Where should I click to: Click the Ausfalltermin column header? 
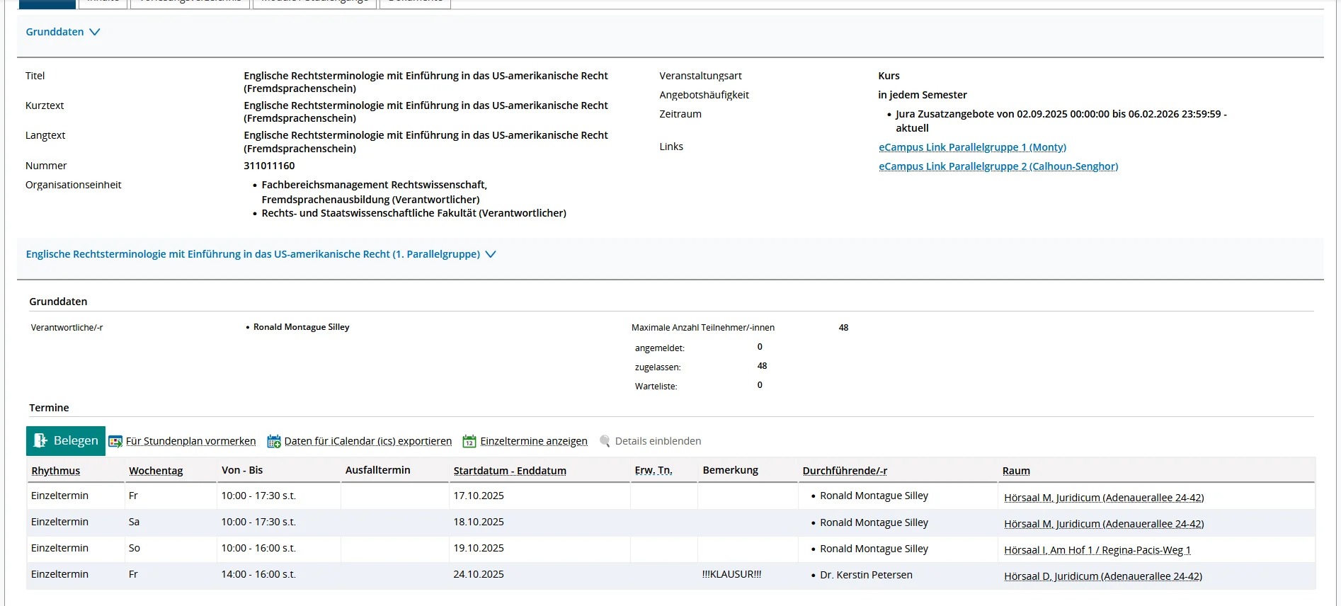coord(377,470)
